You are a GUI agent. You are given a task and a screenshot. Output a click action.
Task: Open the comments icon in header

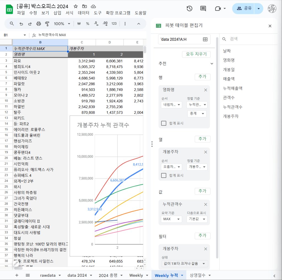click(x=203, y=9)
